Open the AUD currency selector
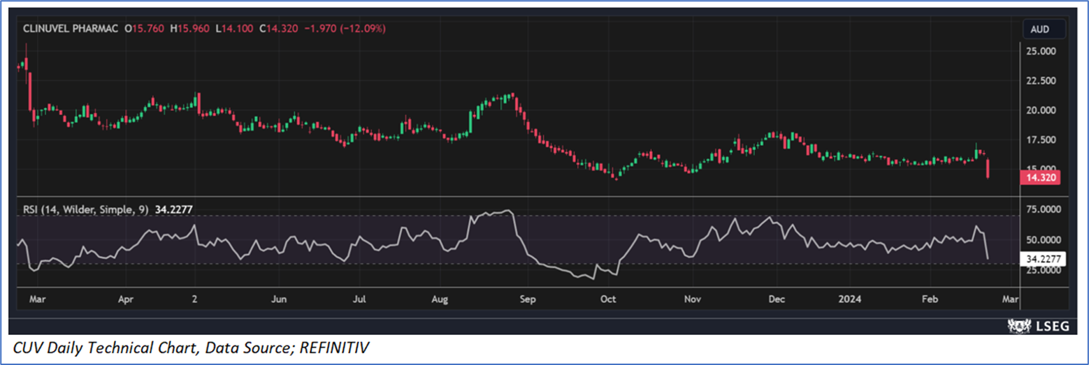Screen dimensions: 1089x365 tap(1046, 29)
